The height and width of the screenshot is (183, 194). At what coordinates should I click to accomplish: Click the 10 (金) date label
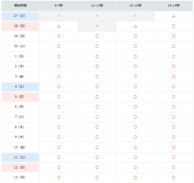click(20, 147)
